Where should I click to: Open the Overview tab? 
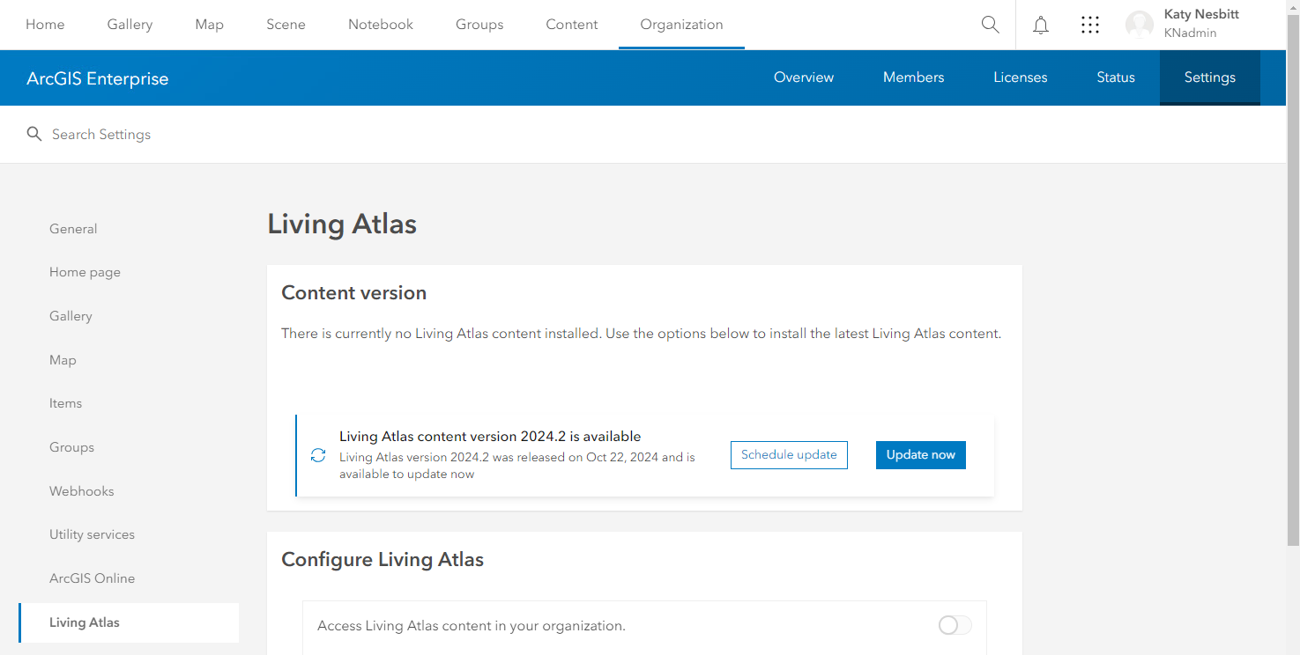[x=803, y=77]
